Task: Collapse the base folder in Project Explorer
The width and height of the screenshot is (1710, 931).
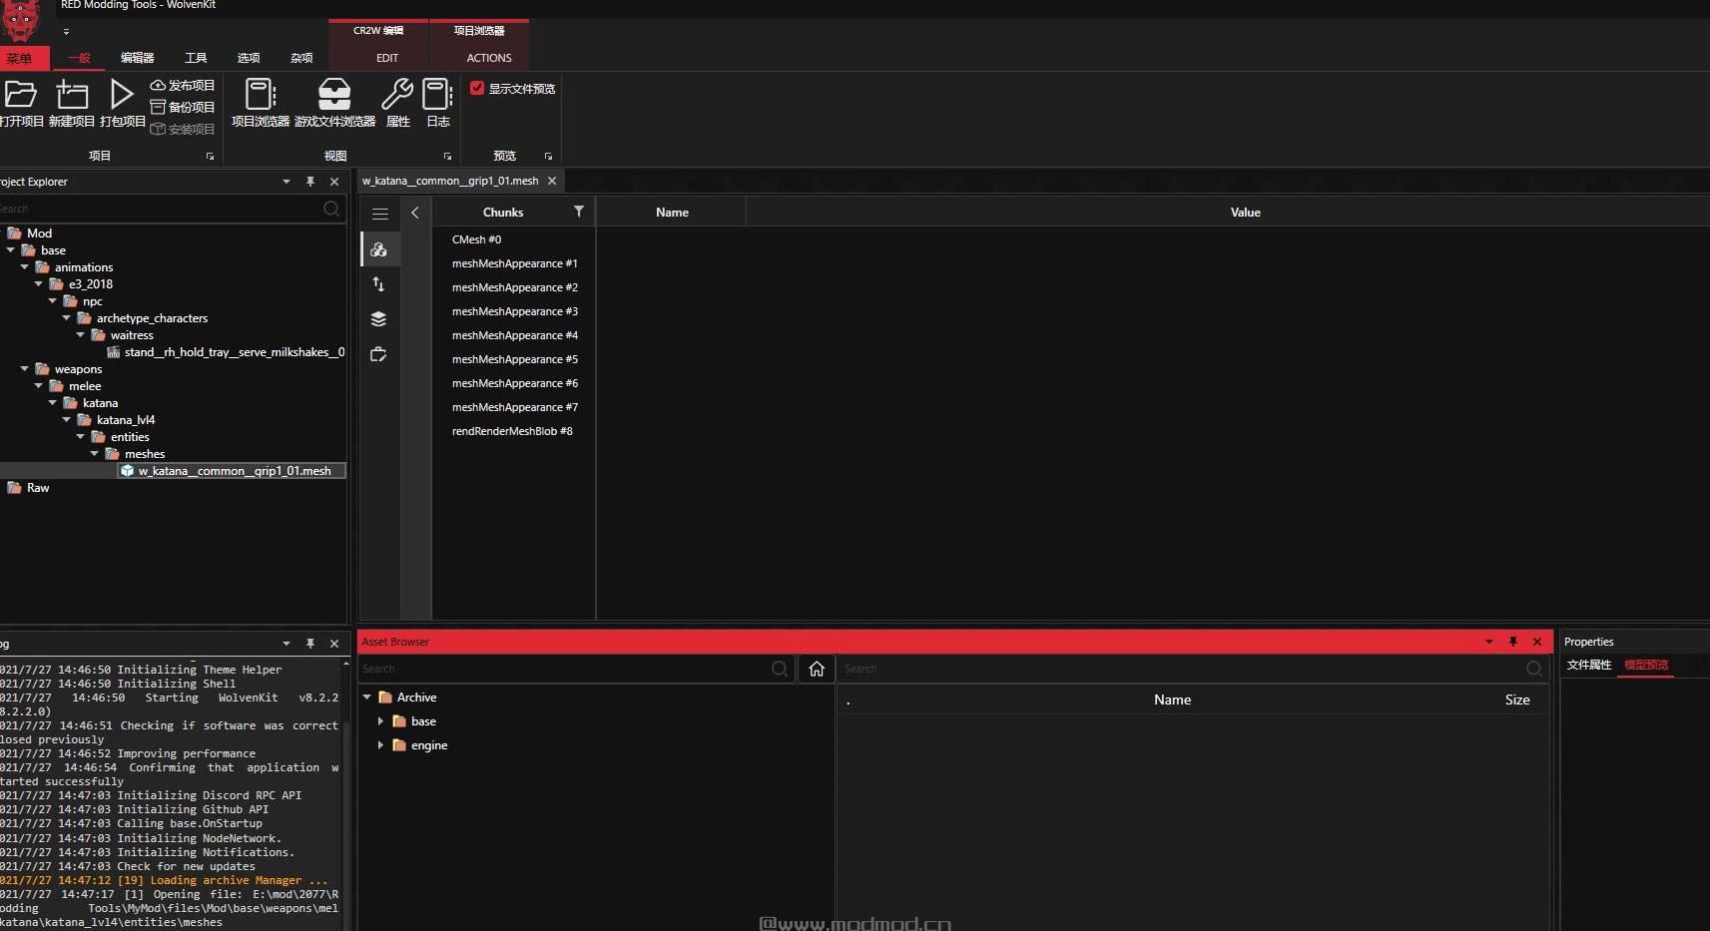Action: (11, 250)
